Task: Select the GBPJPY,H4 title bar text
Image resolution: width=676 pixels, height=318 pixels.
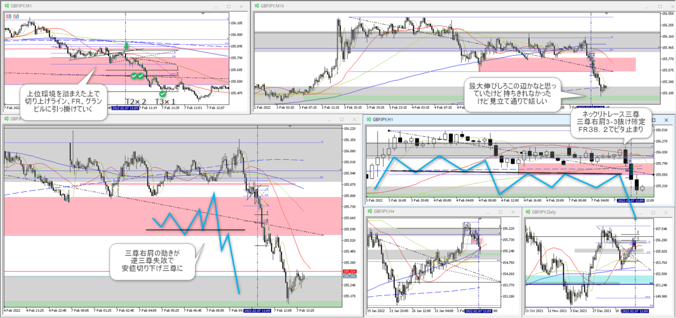Action: pos(385,211)
